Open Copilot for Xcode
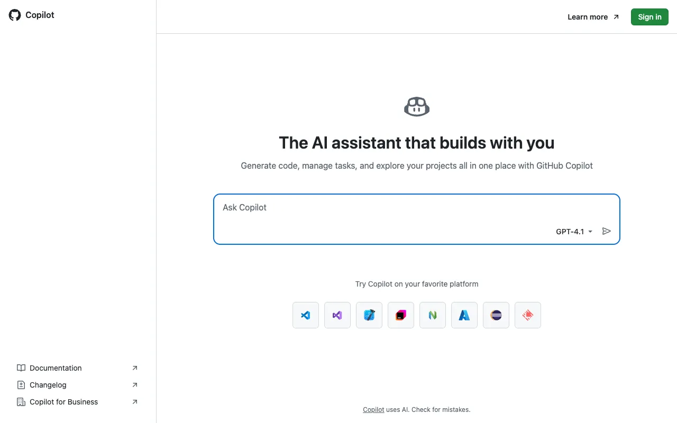 pyautogui.click(x=369, y=315)
